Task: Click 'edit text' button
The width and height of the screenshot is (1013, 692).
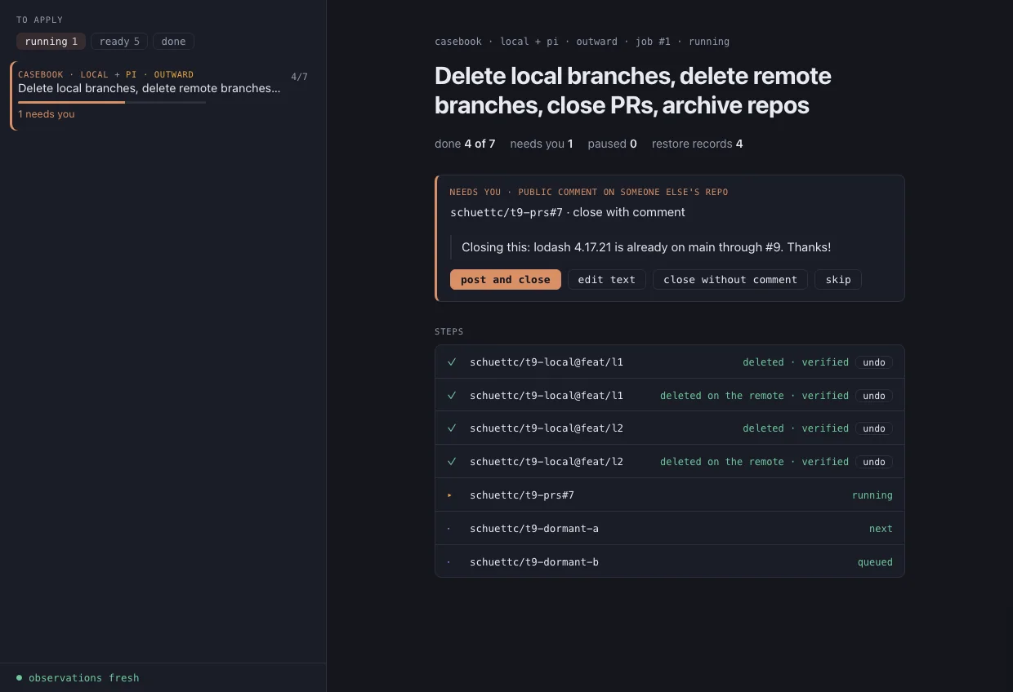Action: coord(607,280)
